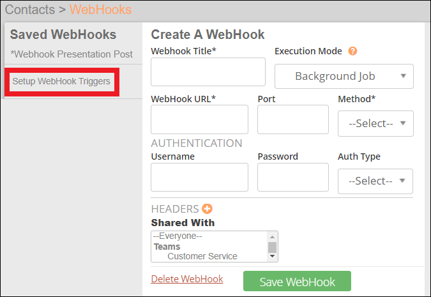431x297 pixels.
Task: Click WebHooks in the breadcrumb
Action: 100,10
